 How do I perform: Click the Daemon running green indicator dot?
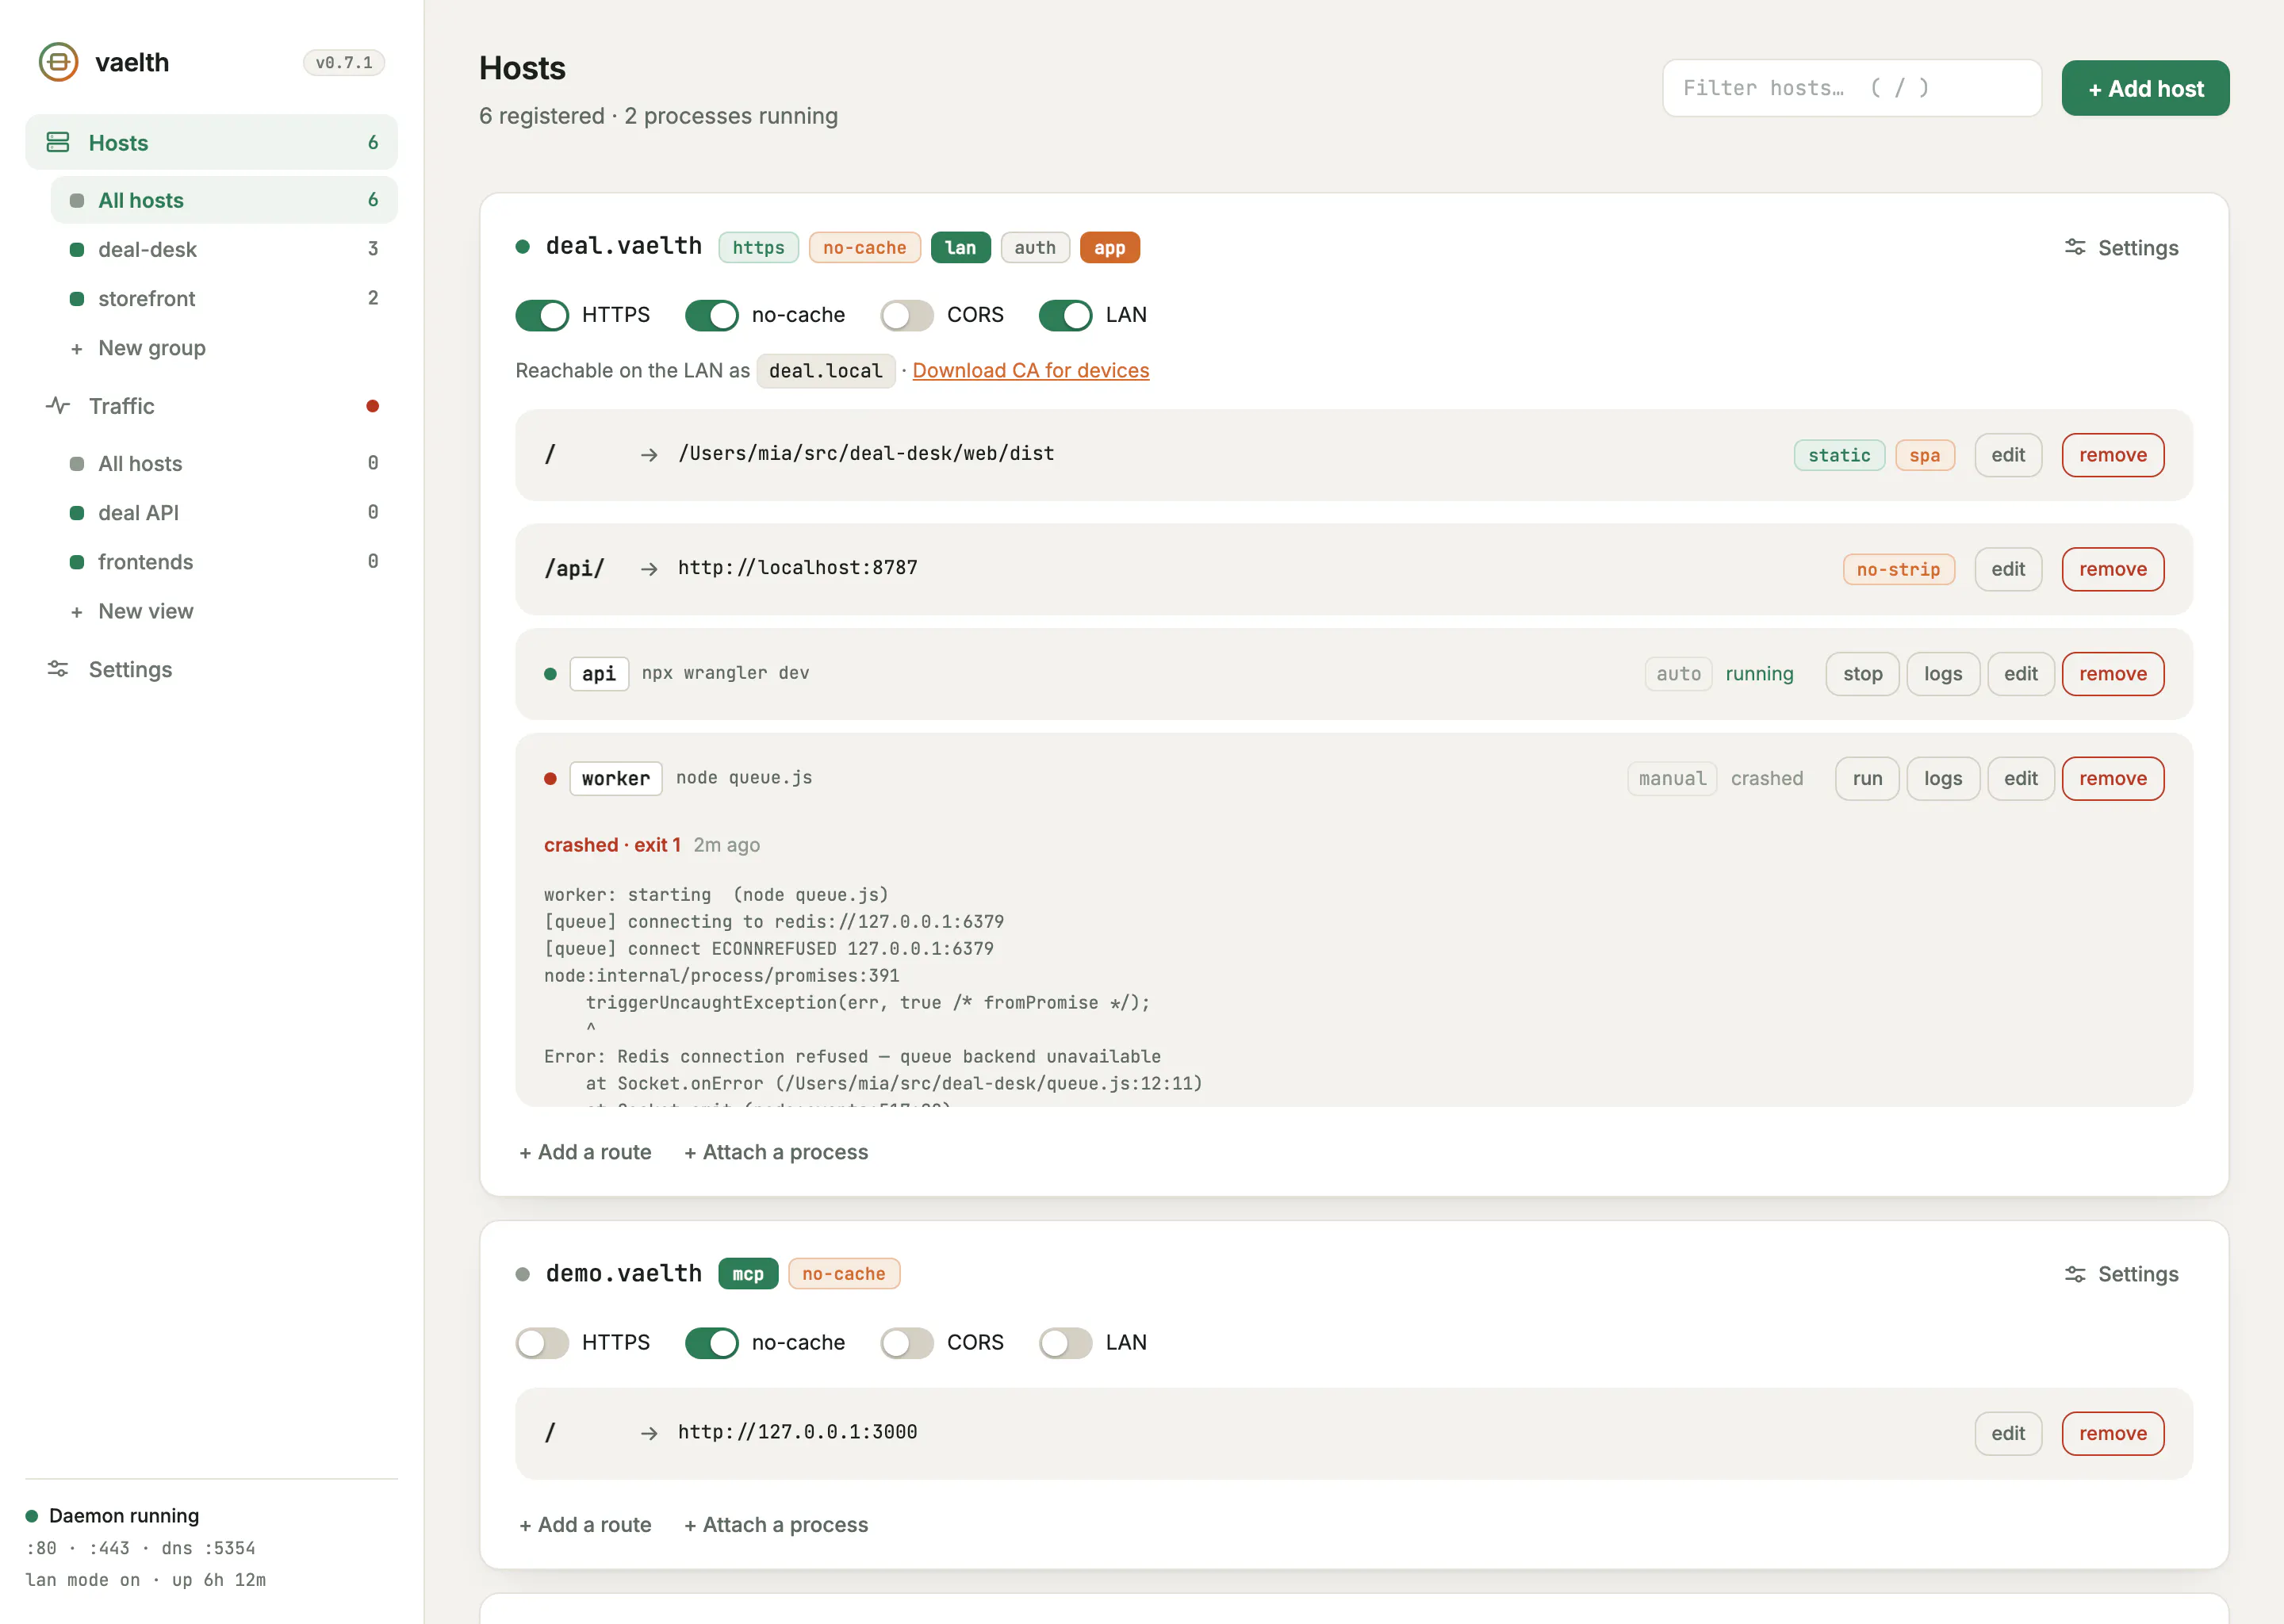point(32,1516)
